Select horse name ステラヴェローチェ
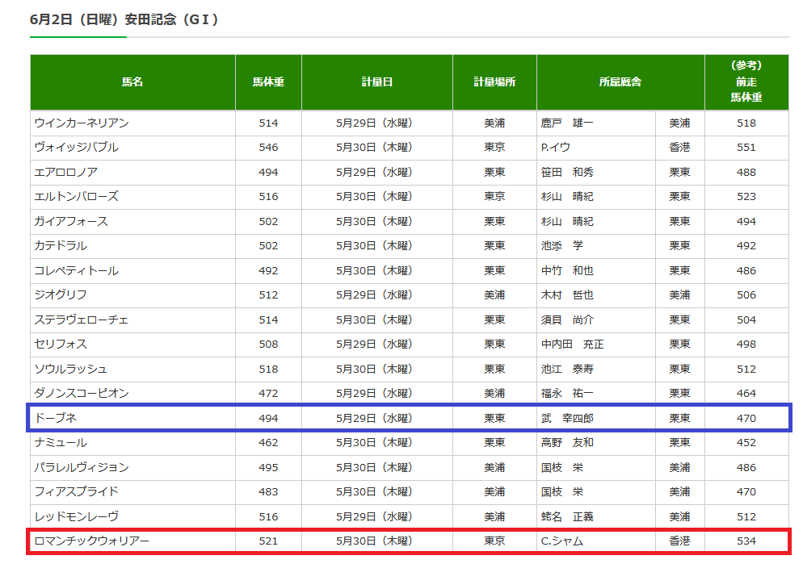 point(82,319)
